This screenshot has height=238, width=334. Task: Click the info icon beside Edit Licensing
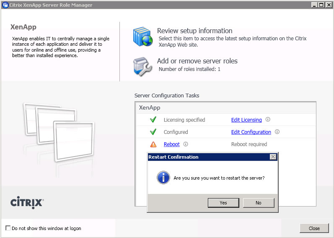268,120
